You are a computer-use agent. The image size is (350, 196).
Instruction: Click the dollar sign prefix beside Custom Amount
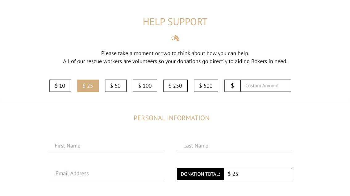(x=232, y=86)
